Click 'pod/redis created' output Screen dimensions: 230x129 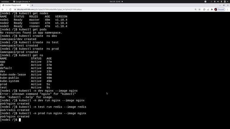click(x=15, y=110)
